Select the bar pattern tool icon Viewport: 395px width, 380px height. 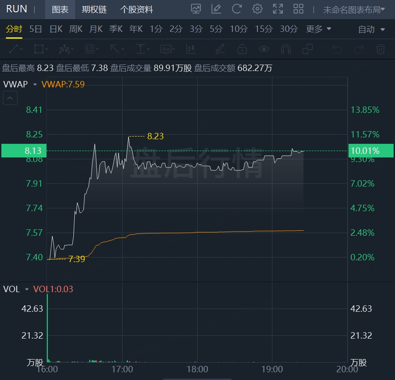tap(191, 49)
